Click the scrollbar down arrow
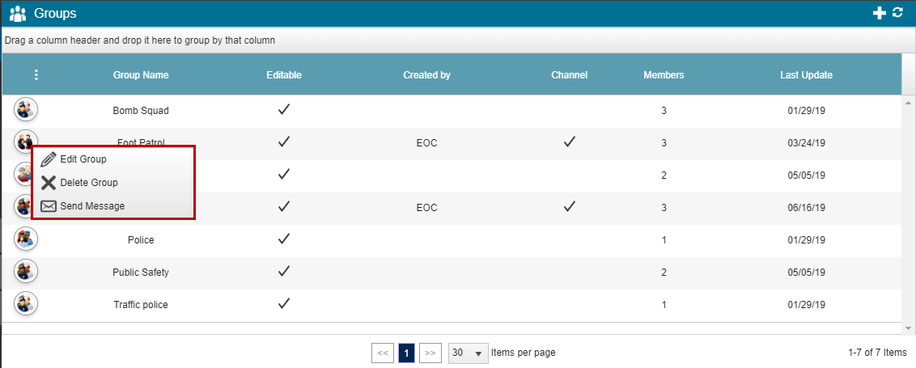The image size is (916, 368). [x=909, y=329]
